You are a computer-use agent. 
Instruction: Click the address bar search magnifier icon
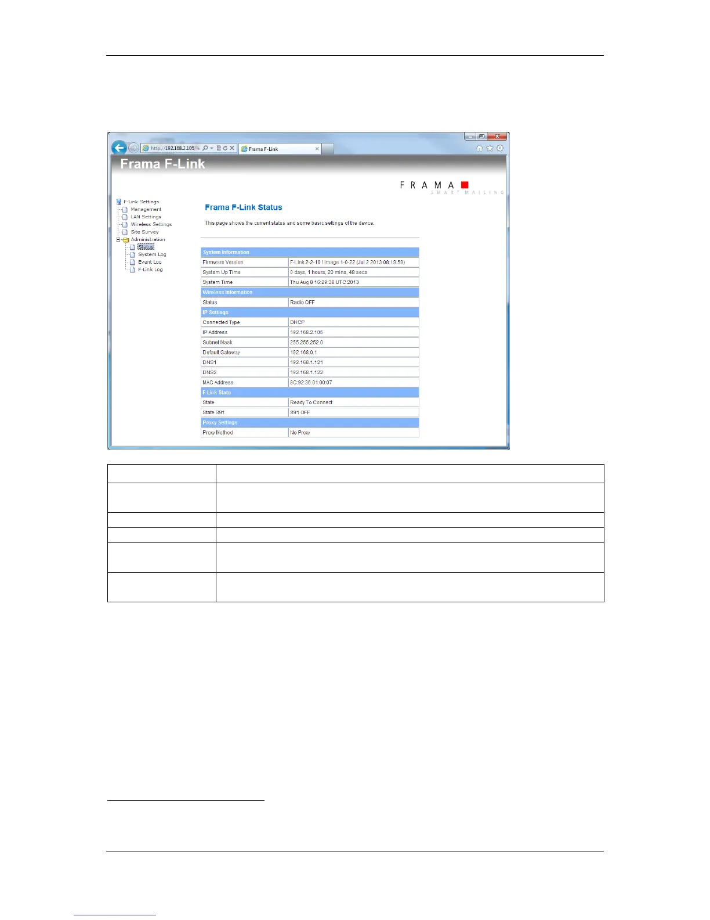pyautogui.click(x=205, y=148)
